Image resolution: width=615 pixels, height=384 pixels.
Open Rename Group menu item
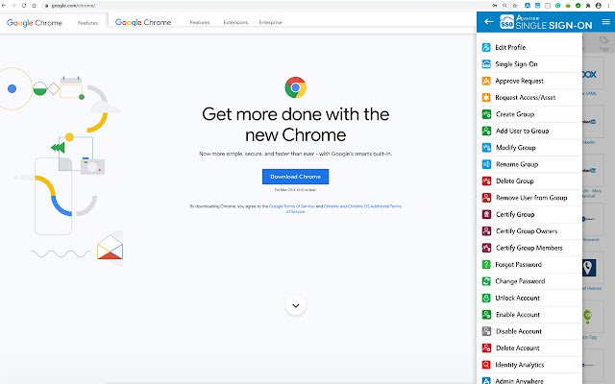(529, 164)
